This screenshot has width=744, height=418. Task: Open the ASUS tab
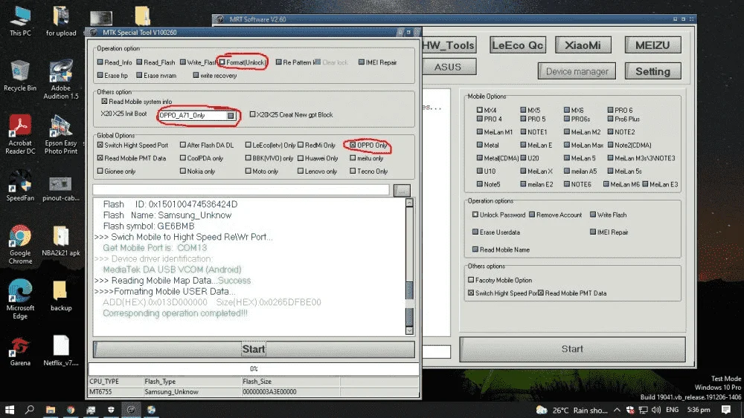[449, 67]
